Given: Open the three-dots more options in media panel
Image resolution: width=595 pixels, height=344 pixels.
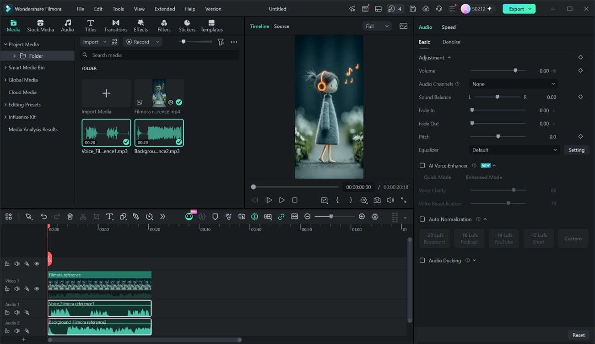Looking at the screenshot, I should point(234,42).
